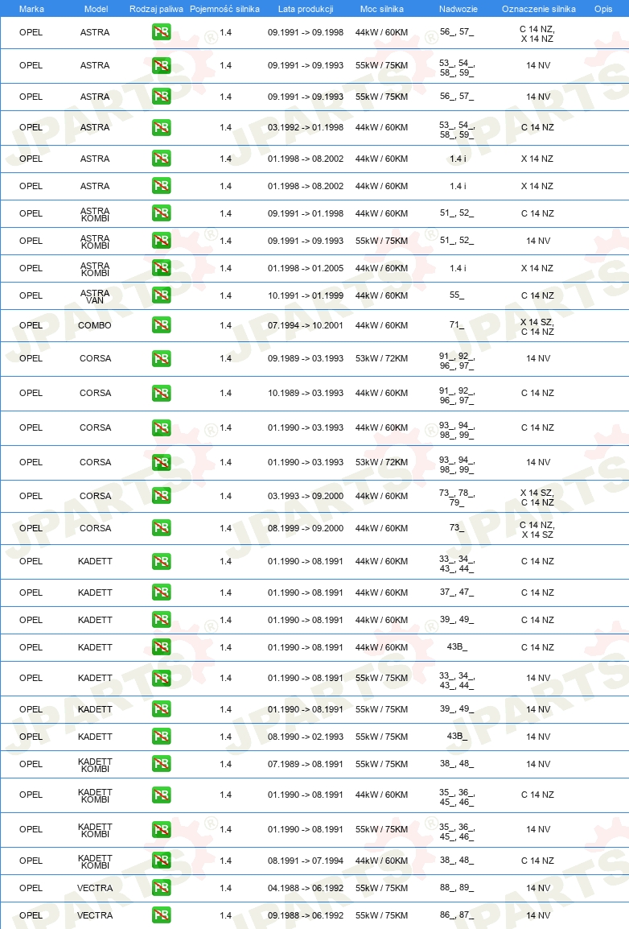Viewport: 629px width, 929px height.
Task: Click production years 09.1988 -> 06.1992
Action: tap(306, 915)
